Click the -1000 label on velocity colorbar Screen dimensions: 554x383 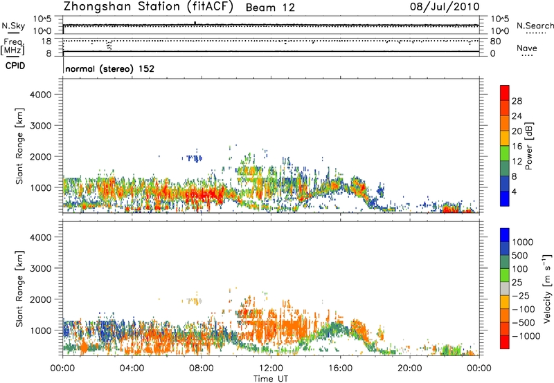pos(526,336)
